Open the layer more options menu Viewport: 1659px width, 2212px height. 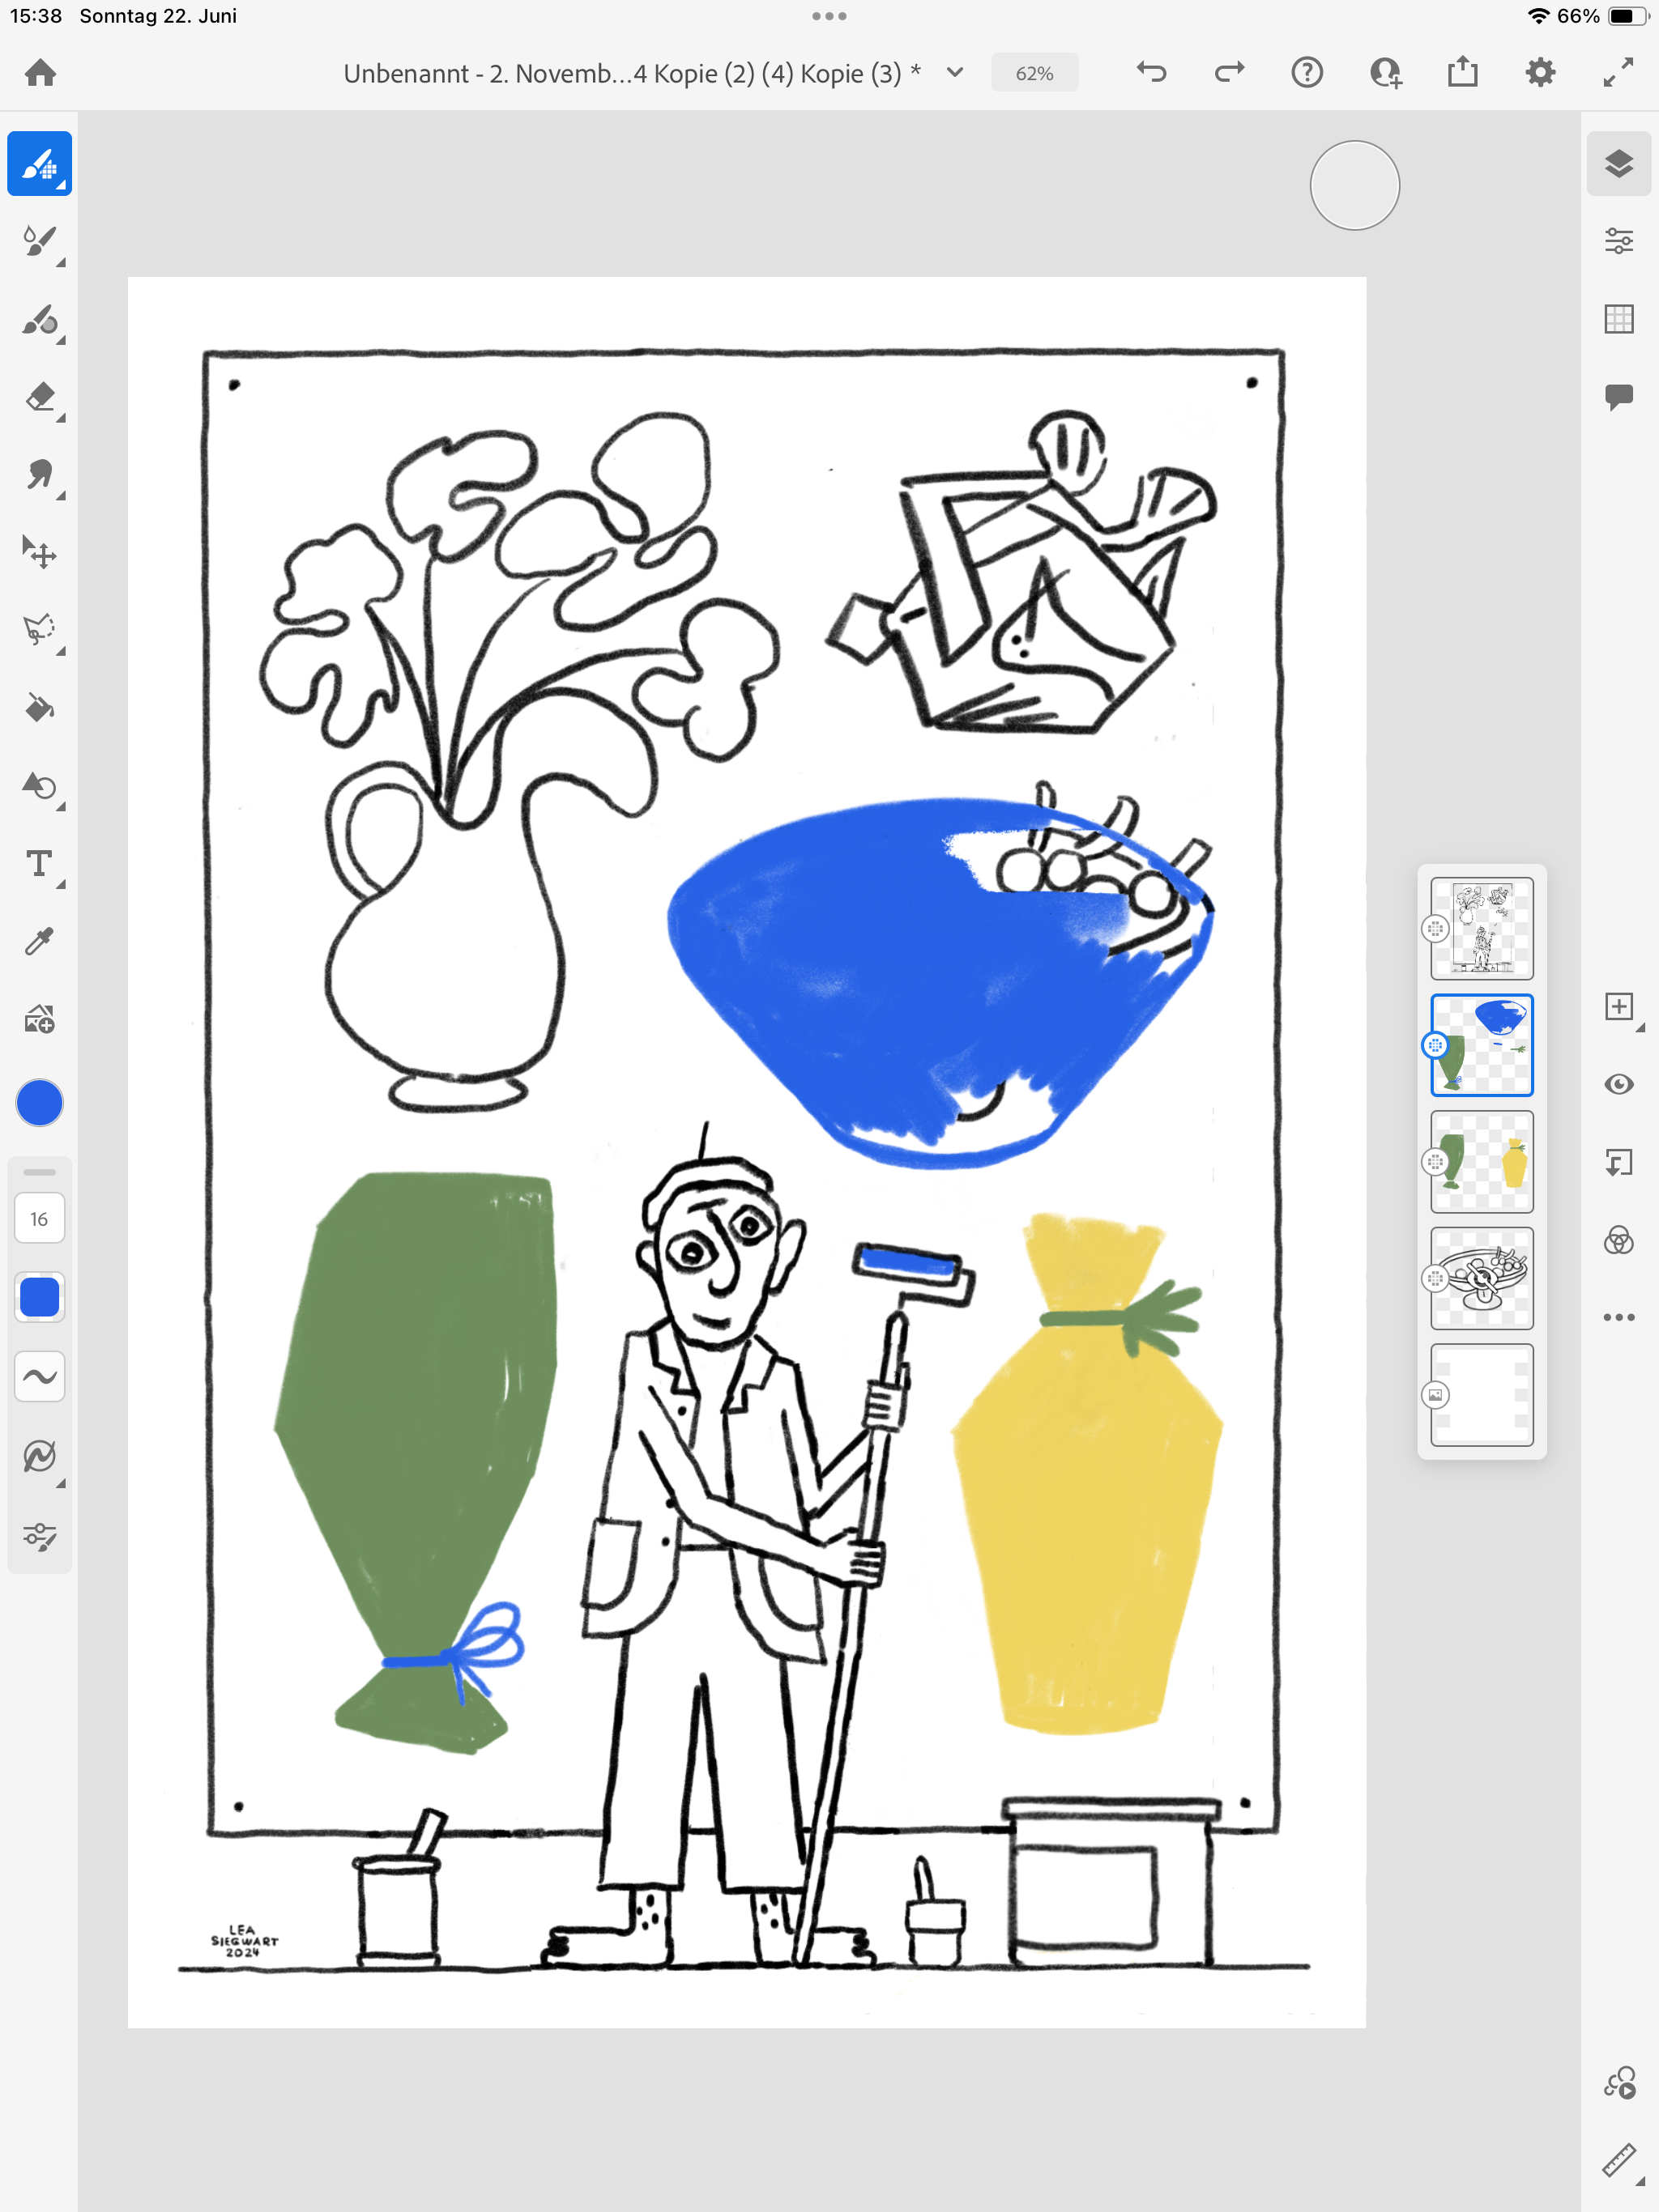tap(1618, 1317)
